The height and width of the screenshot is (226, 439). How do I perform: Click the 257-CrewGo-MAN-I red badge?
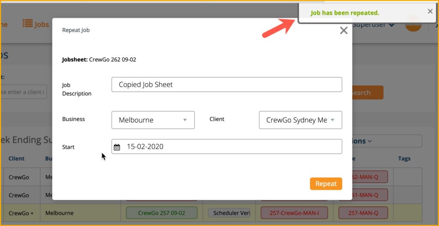tap(294, 213)
